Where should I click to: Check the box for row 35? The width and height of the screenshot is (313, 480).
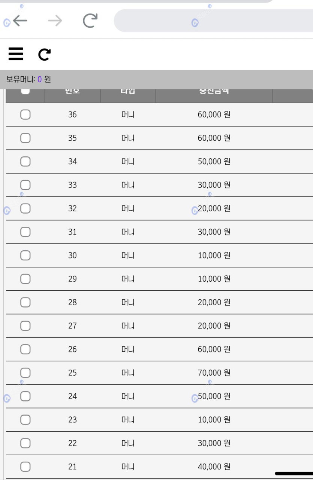(25, 138)
